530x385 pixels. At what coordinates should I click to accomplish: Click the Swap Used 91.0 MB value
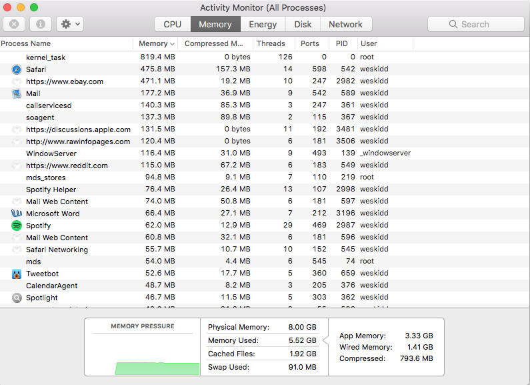click(302, 367)
